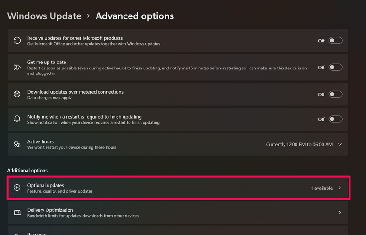Click the gauge icon for metered connections
This screenshot has height=235, width=366.
click(x=17, y=94)
